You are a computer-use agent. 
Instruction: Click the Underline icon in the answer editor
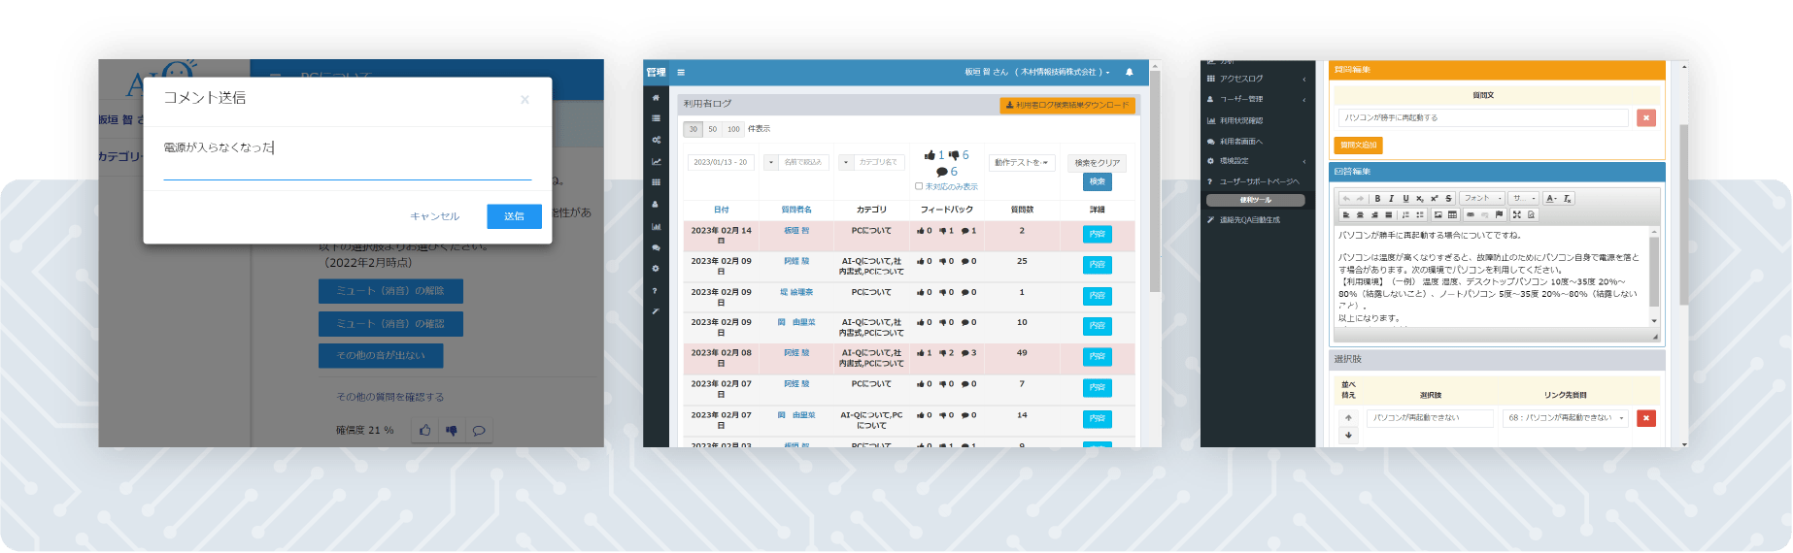[1404, 198]
